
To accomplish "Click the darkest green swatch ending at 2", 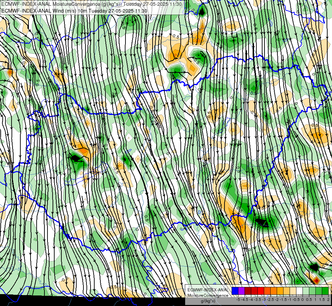I will coord(326,291).
